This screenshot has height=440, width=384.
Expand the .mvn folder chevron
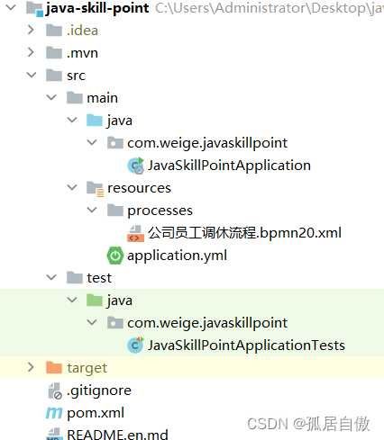point(31,52)
